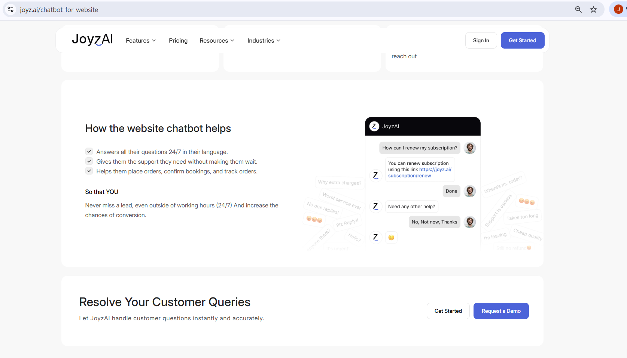The image size is (627, 358).
Task: Click the browser profile avatar
Action: tap(618, 9)
